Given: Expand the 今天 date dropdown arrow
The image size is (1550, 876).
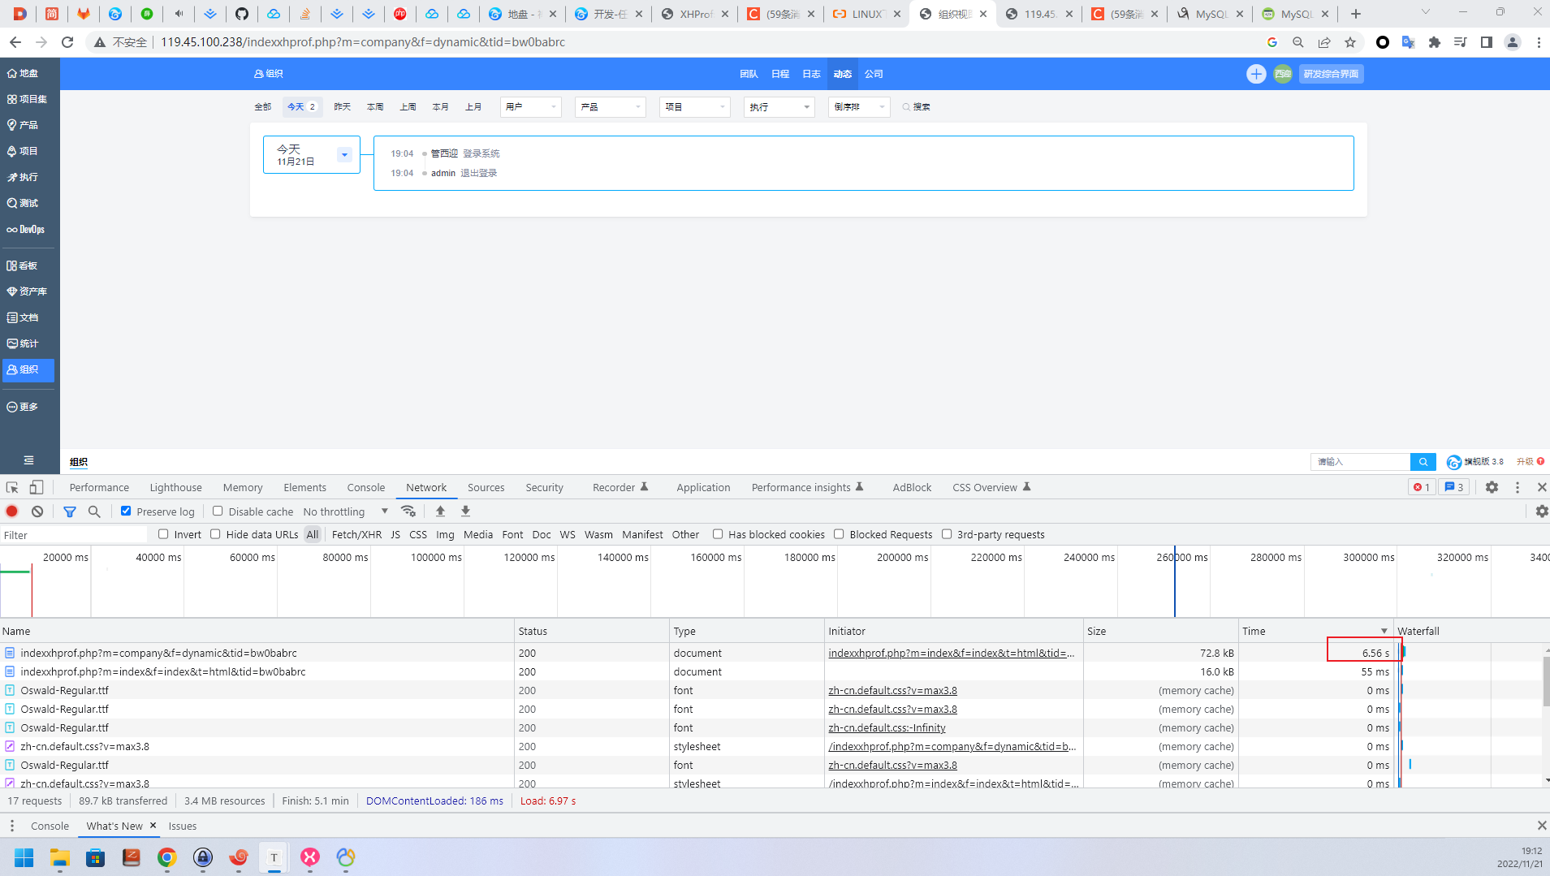Looking at the screenshot, I should (344, 154).
